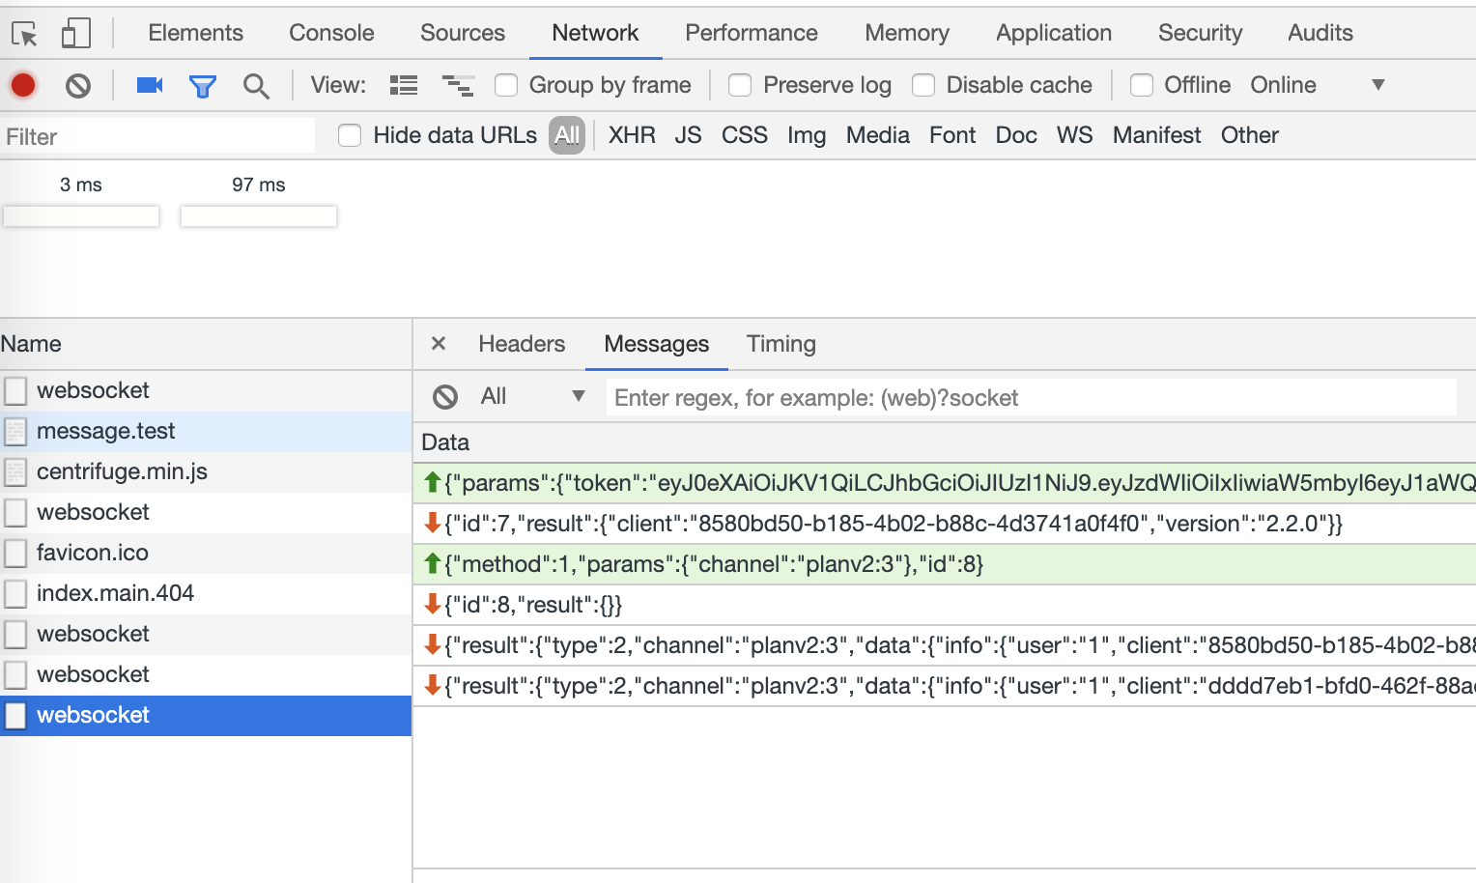Check the Disable cache option
This screenshot has width=1476, height=883.
click(923, 85)
